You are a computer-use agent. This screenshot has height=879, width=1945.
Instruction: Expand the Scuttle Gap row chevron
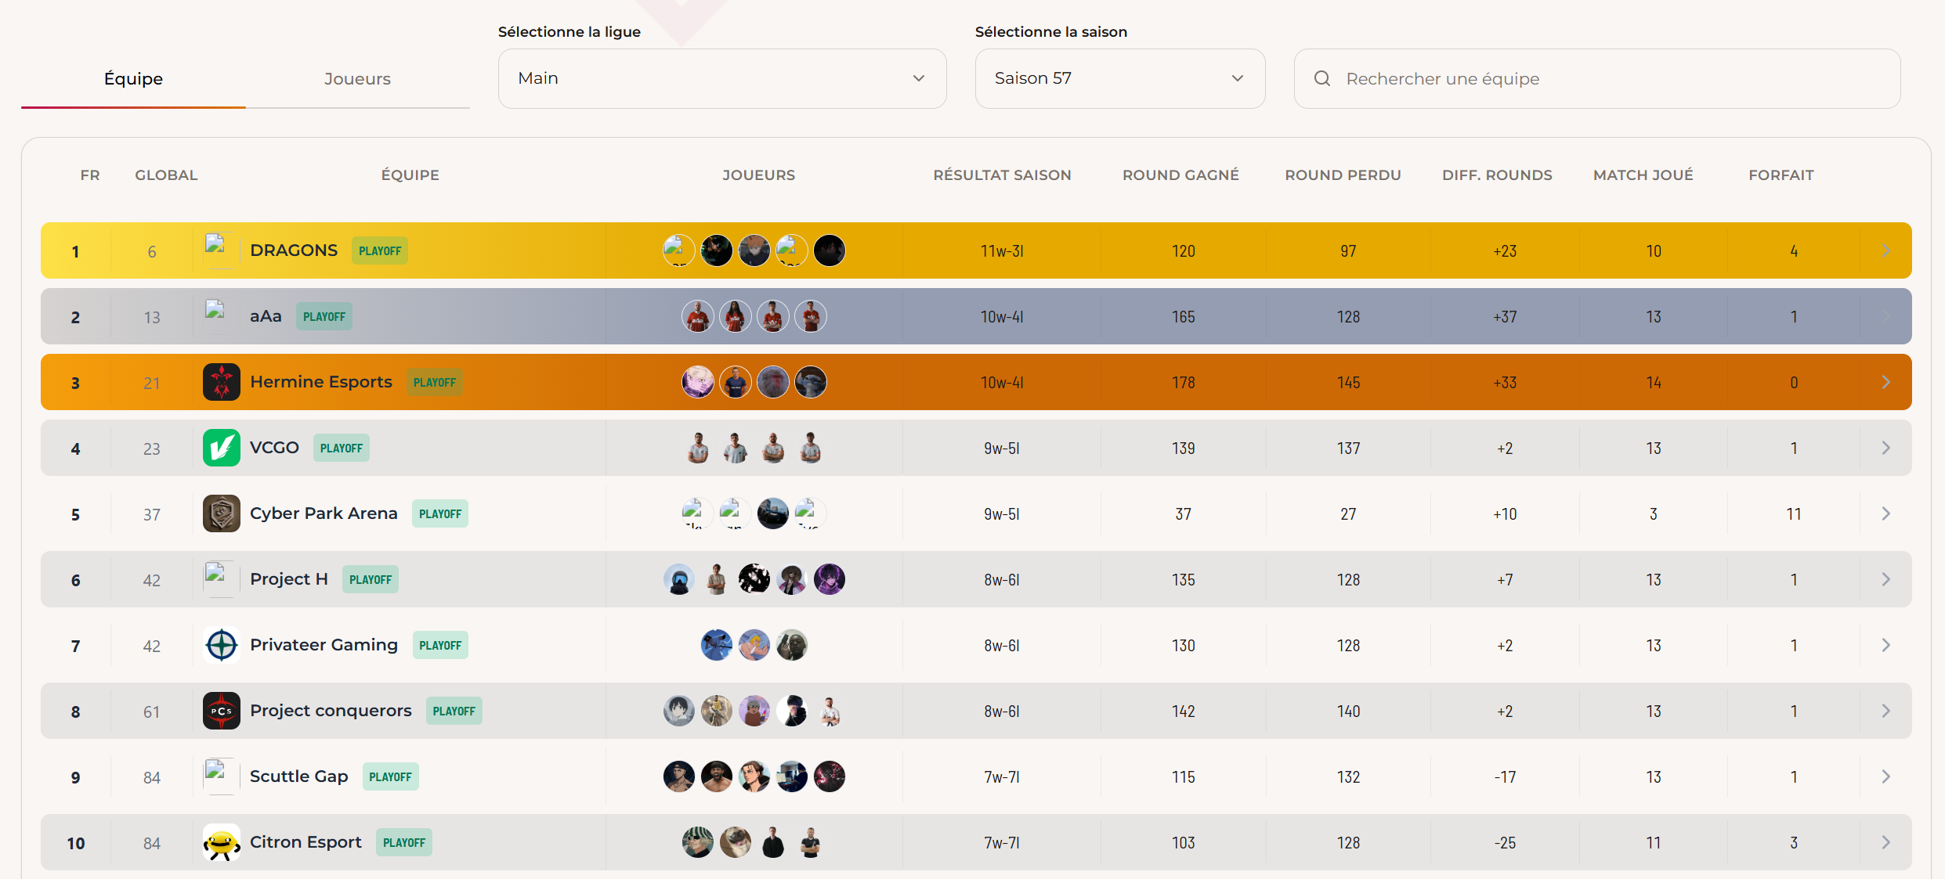click(1886, 776)
